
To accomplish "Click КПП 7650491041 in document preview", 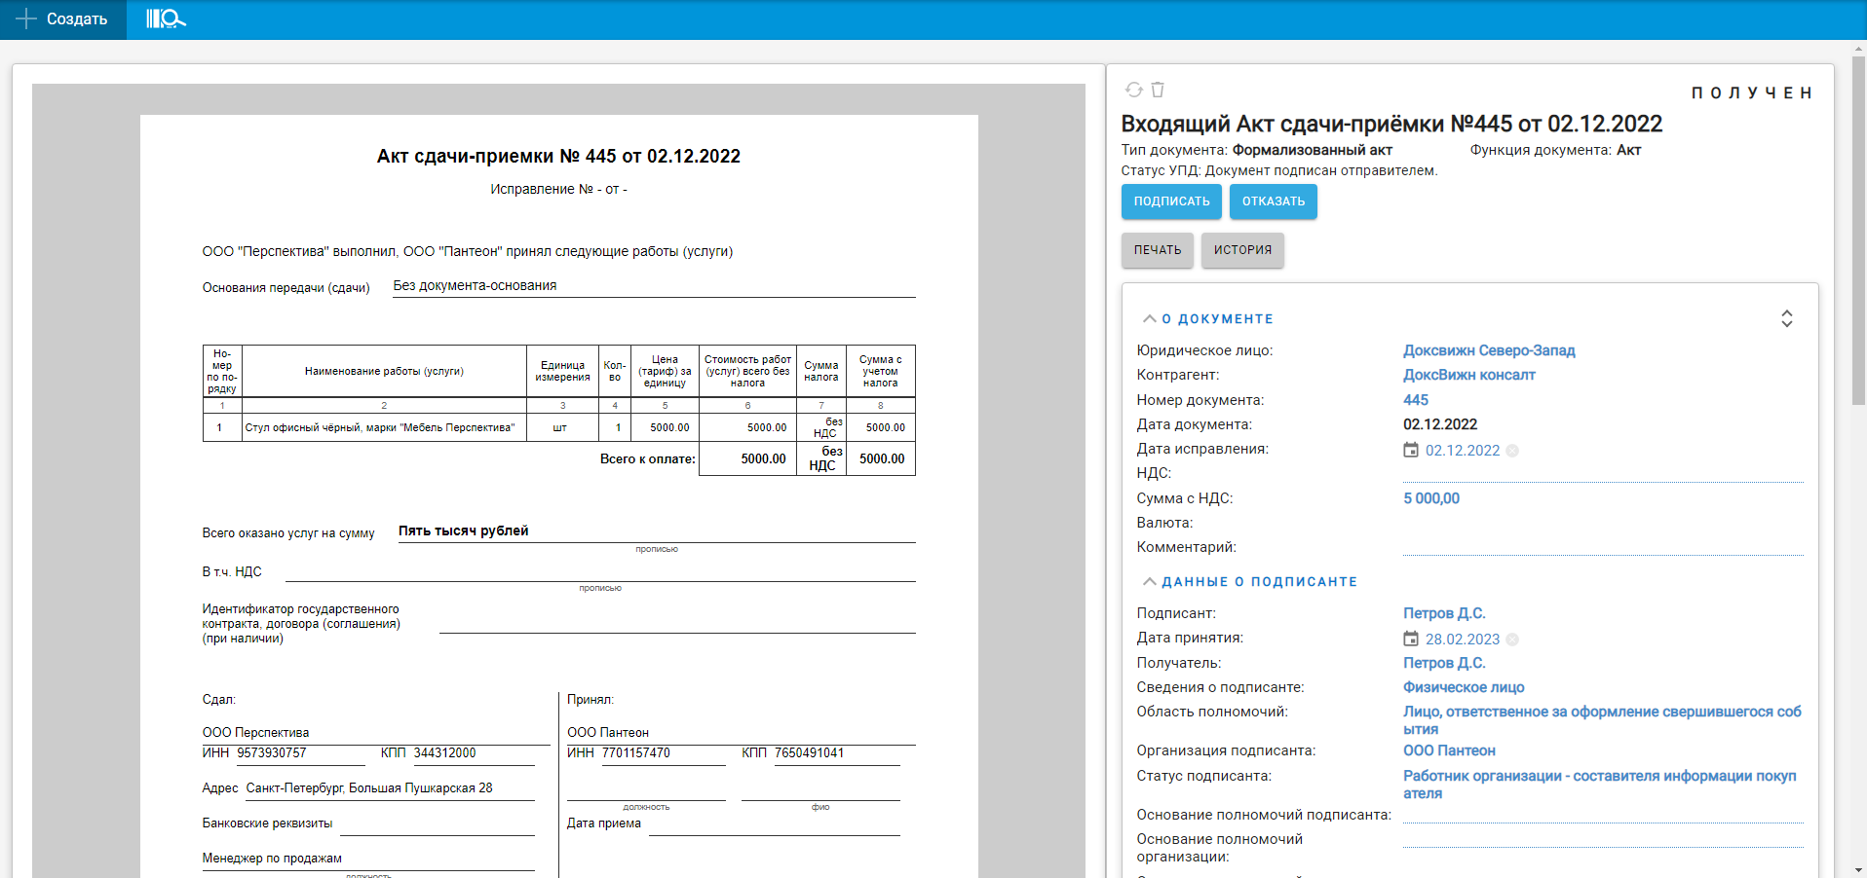I will (x=809, y=753).
